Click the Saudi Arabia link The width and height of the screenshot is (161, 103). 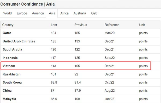[x=12, y=49]
